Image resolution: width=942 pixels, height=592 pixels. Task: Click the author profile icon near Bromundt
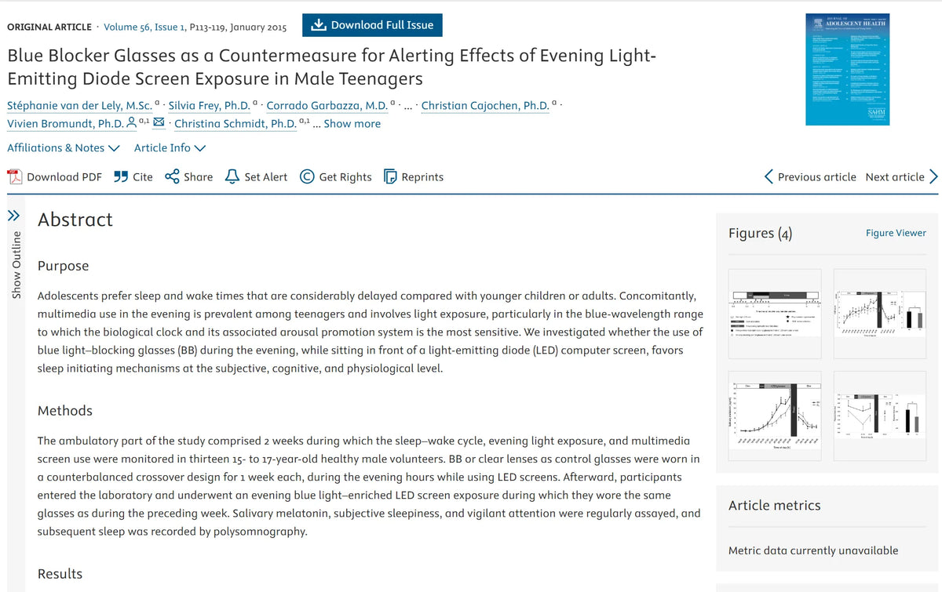[x=132, y=122]
